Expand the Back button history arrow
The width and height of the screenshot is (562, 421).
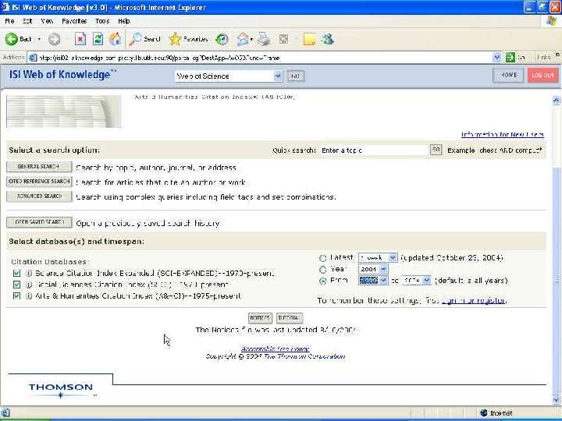tap(39, 39)
